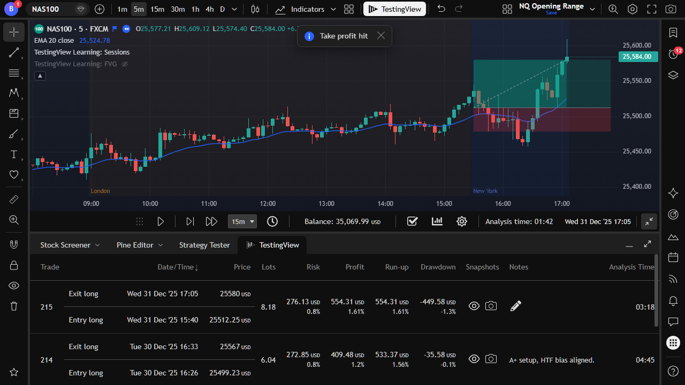The width and height of the screenshot is (685, 385).
Task: Toggle the FVG indicator visibility eye
Action: point(125,64)
